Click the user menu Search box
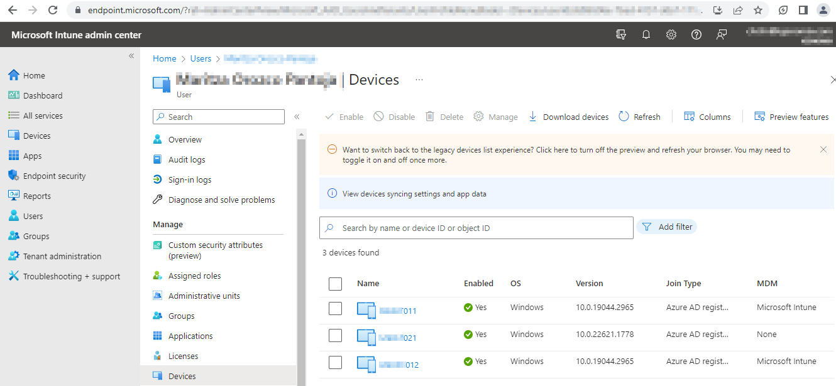 tap(219, 117)
